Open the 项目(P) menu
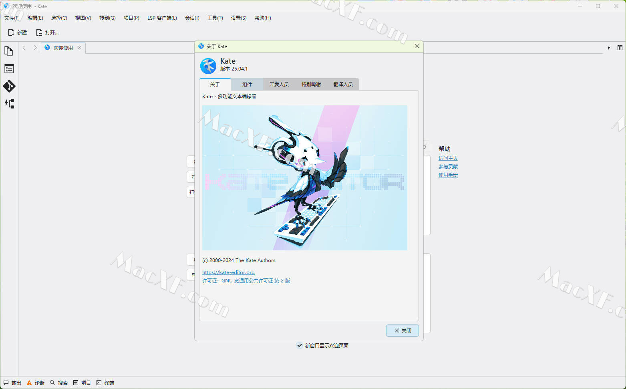 [x=131, y=18]
